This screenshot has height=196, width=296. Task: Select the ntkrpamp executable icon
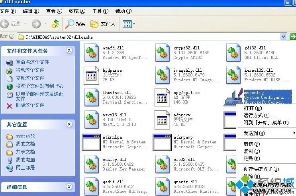coord(162,142)
